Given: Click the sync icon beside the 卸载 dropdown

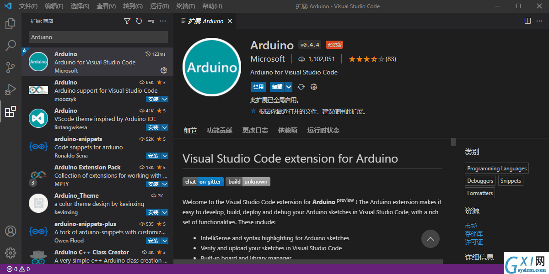Looking at the screenshot, I should tap(301, 87).
